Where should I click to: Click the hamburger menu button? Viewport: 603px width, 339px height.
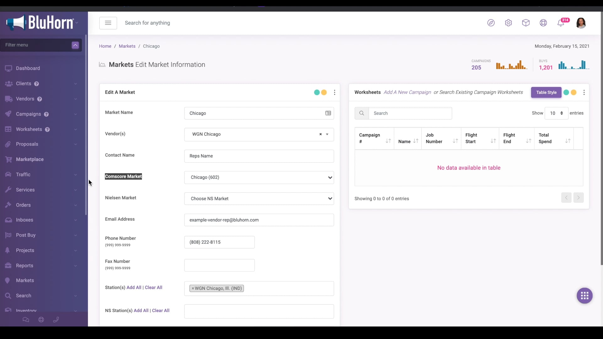pos(108,23)
